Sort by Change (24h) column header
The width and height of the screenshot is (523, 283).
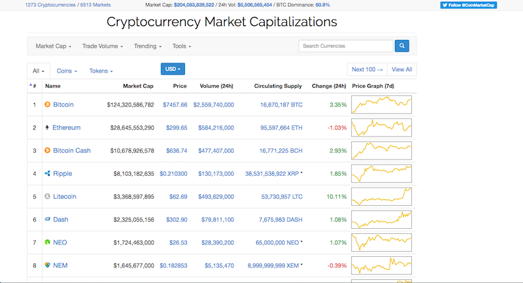tap(329, 86)
